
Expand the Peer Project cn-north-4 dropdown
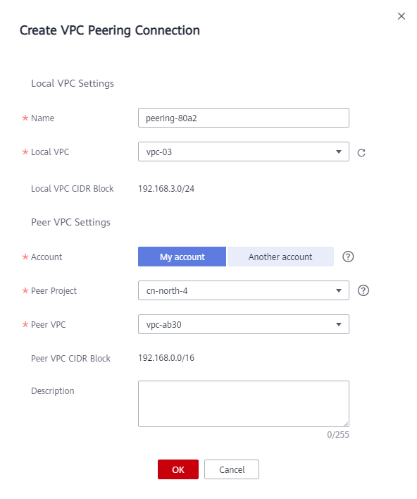(243, 290)
